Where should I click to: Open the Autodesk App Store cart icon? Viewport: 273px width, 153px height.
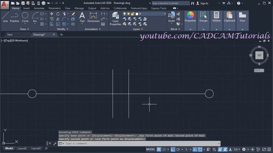click(224, 3)
